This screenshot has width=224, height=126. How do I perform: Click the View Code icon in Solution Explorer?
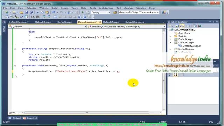[x=188, y=26]
